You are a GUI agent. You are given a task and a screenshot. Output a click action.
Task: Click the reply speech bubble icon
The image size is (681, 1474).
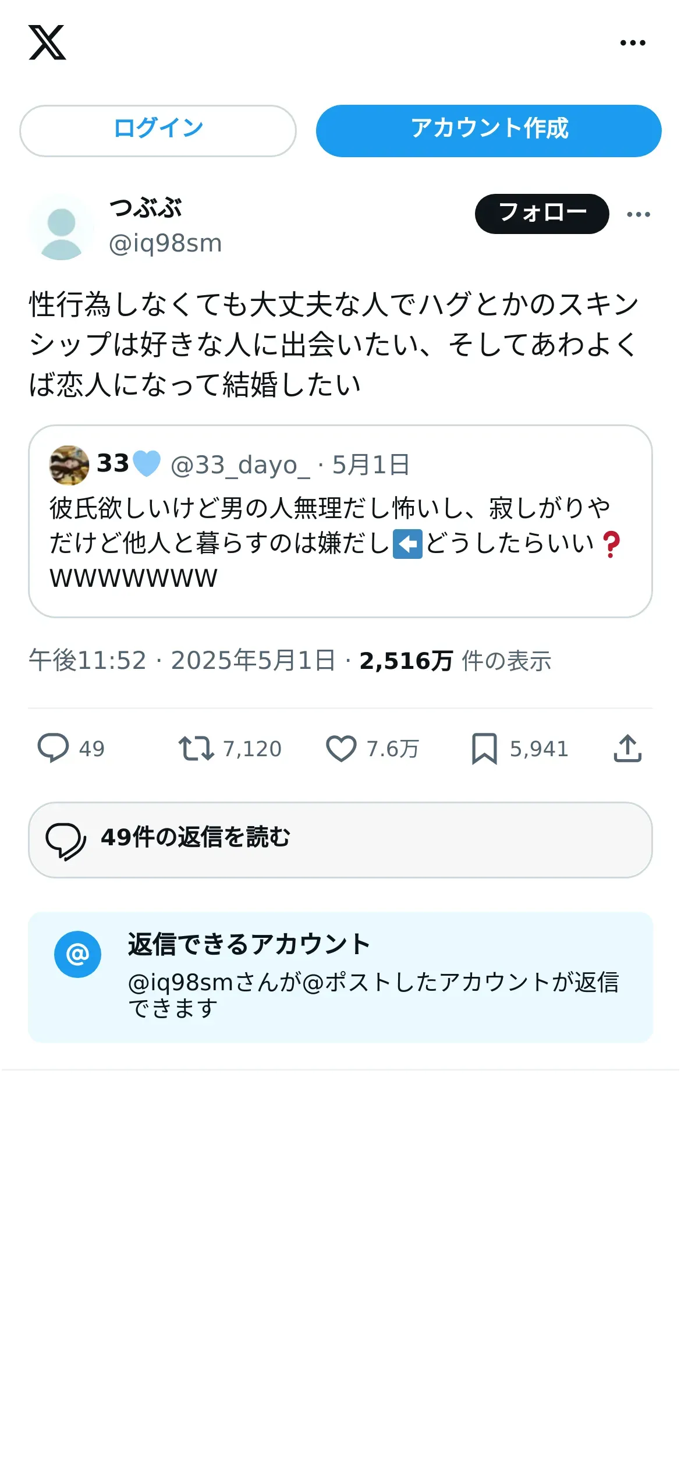53,748
